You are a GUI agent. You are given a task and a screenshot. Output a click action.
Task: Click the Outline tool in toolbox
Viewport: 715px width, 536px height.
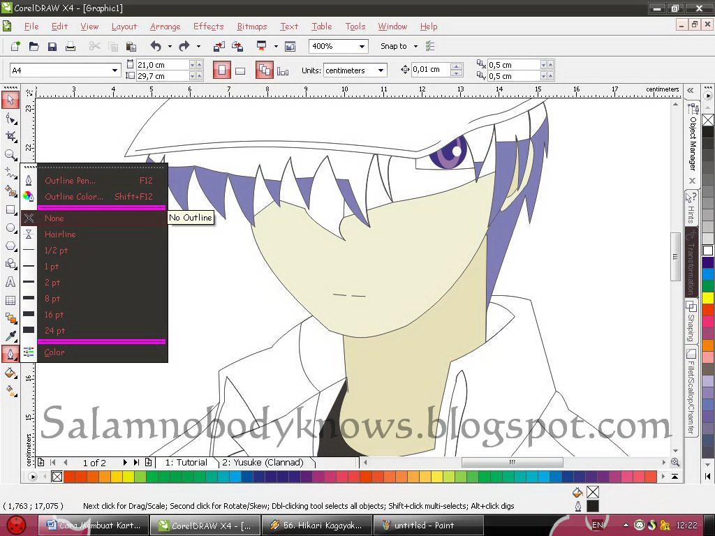[10, 354]
